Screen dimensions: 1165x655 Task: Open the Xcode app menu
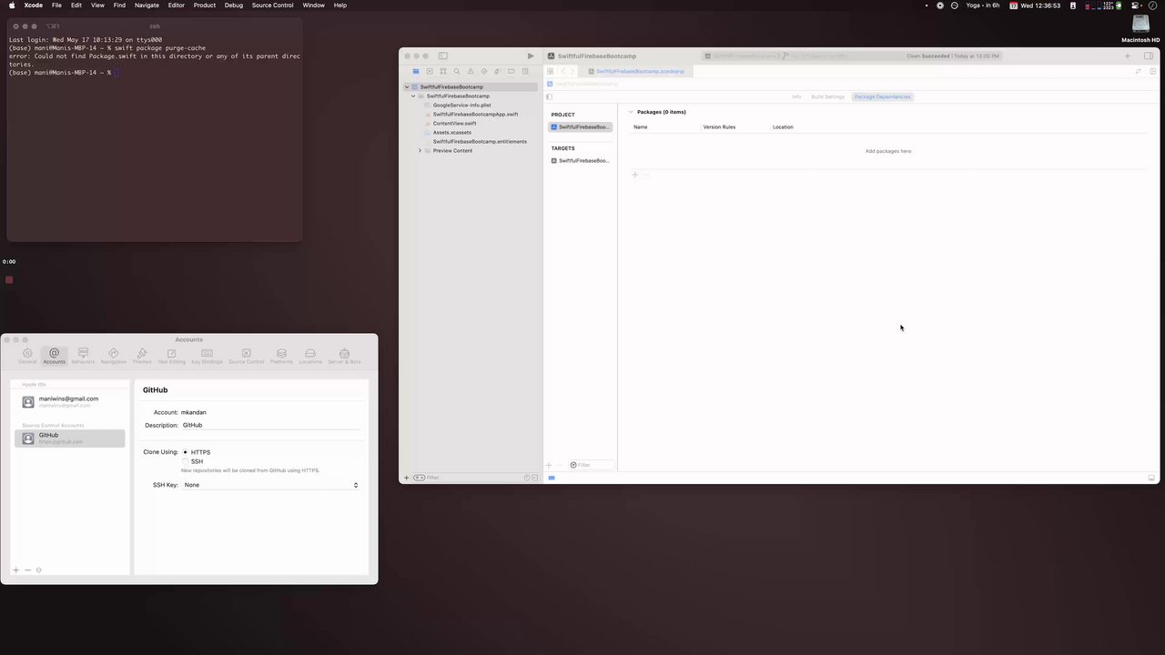pyautogui.click(x=33, y=5)
